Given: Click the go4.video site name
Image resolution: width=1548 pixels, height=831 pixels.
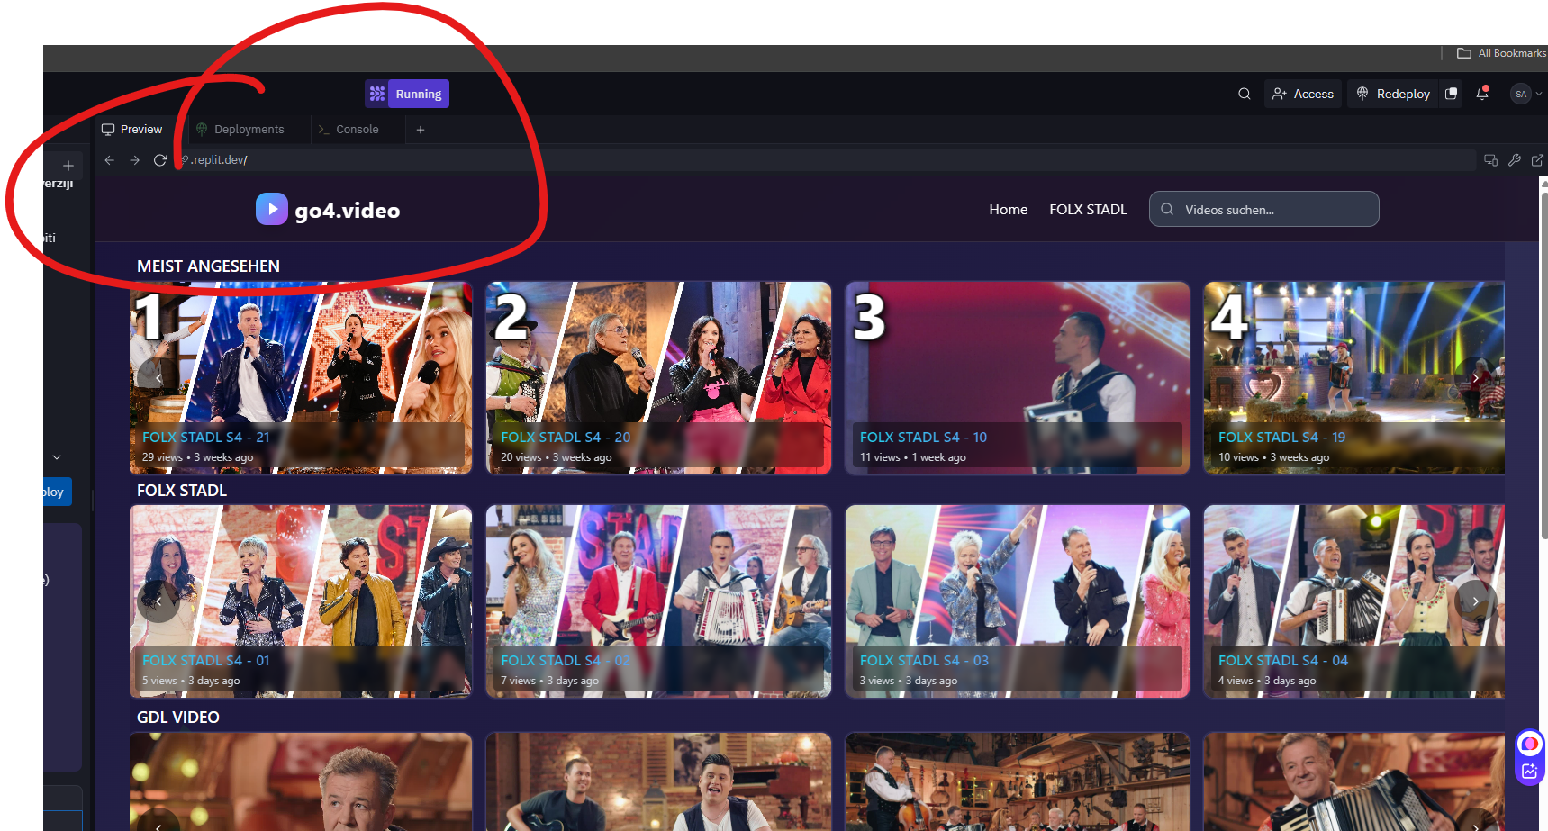Looking at the screenshot, I should click(348, 211).
